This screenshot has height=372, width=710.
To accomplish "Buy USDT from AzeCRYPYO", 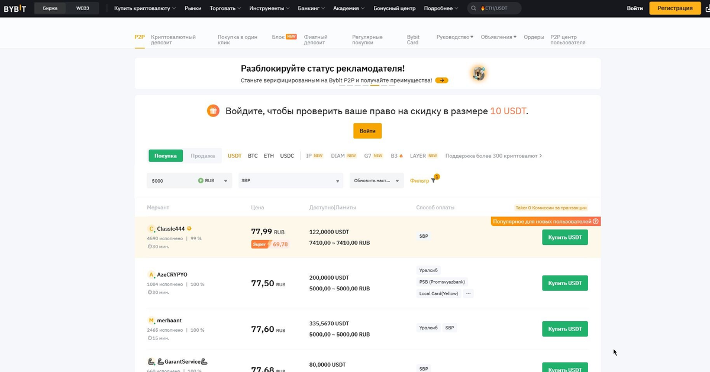I will [565, 283].
